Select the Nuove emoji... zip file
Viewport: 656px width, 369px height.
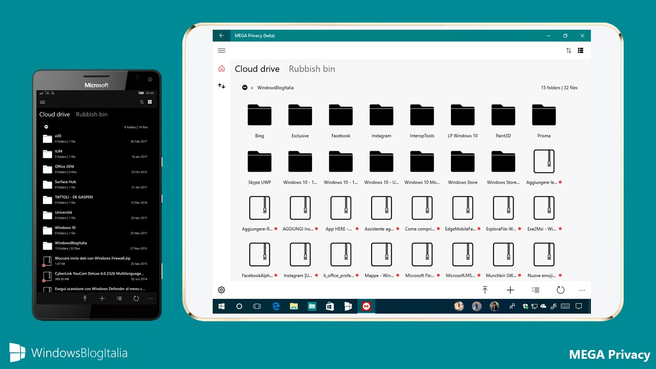pos(544,260)
